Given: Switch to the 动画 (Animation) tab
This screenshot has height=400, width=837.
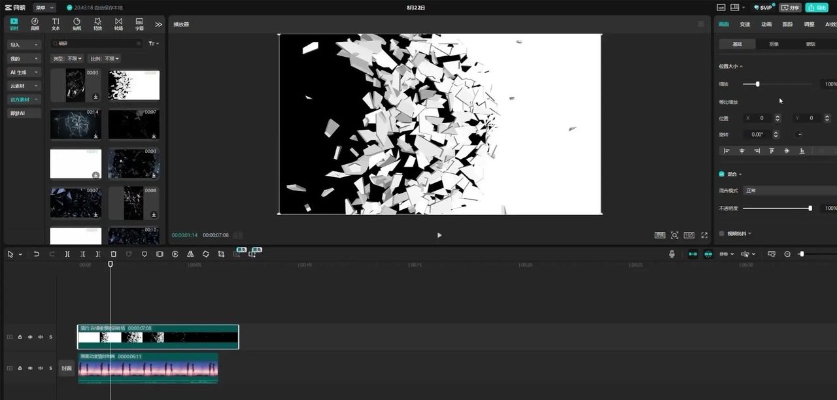Looking at the screenshot, I should click(766, 24).
